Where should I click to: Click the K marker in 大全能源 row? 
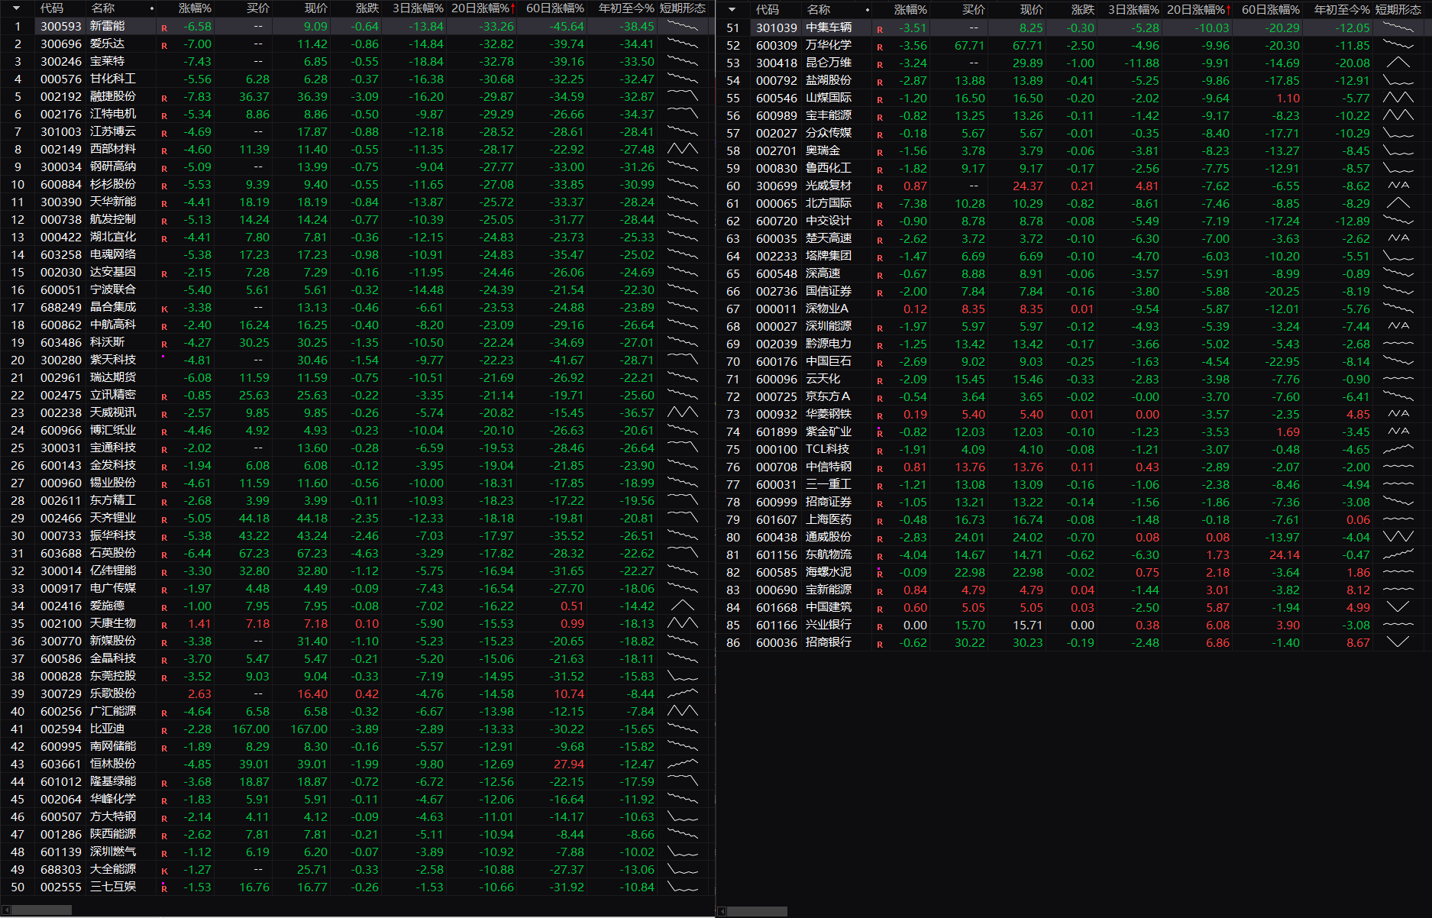point(164,871)
